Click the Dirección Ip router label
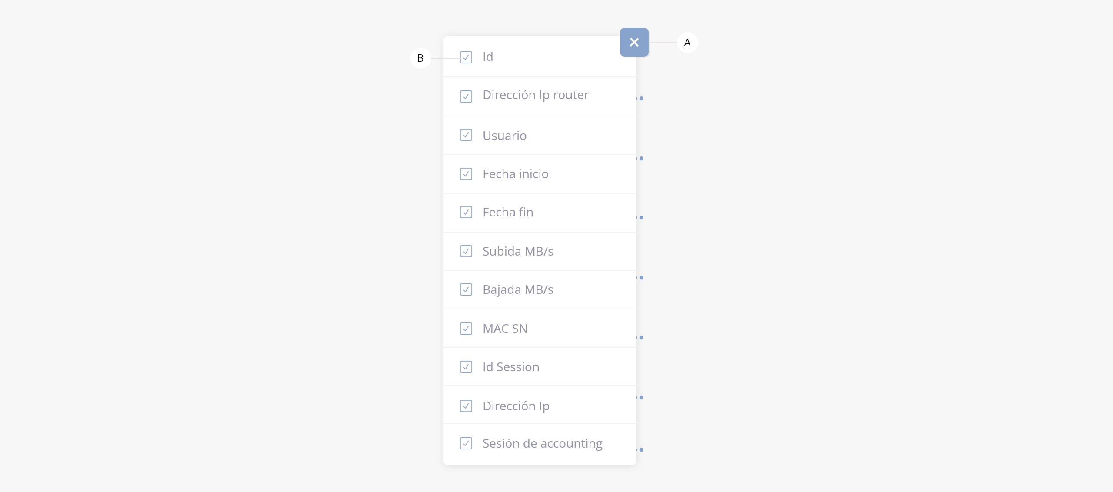The height and width of the screenshot is (492, 1113). [535, 95]
